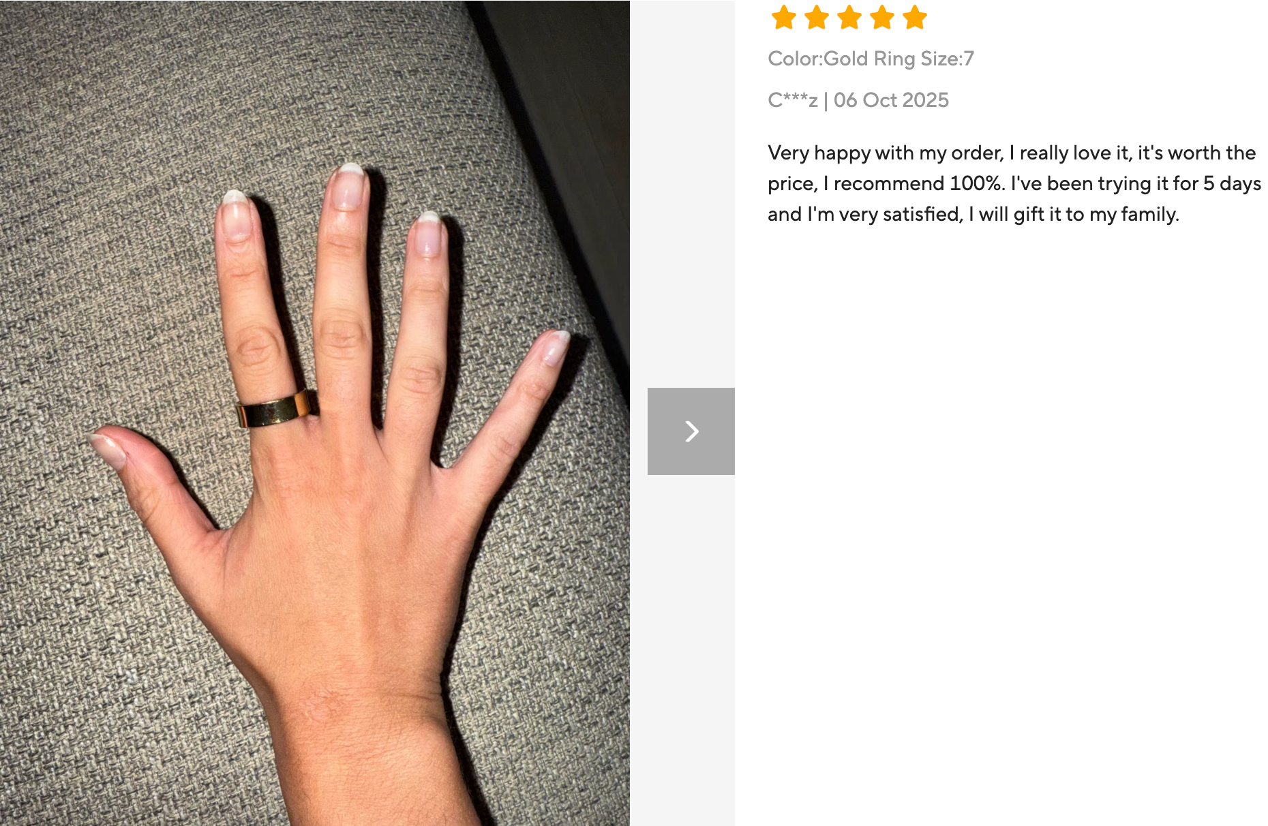Show the next review photo with arrow
This screenshot has height=826, width=1268.
click(691, 431)
